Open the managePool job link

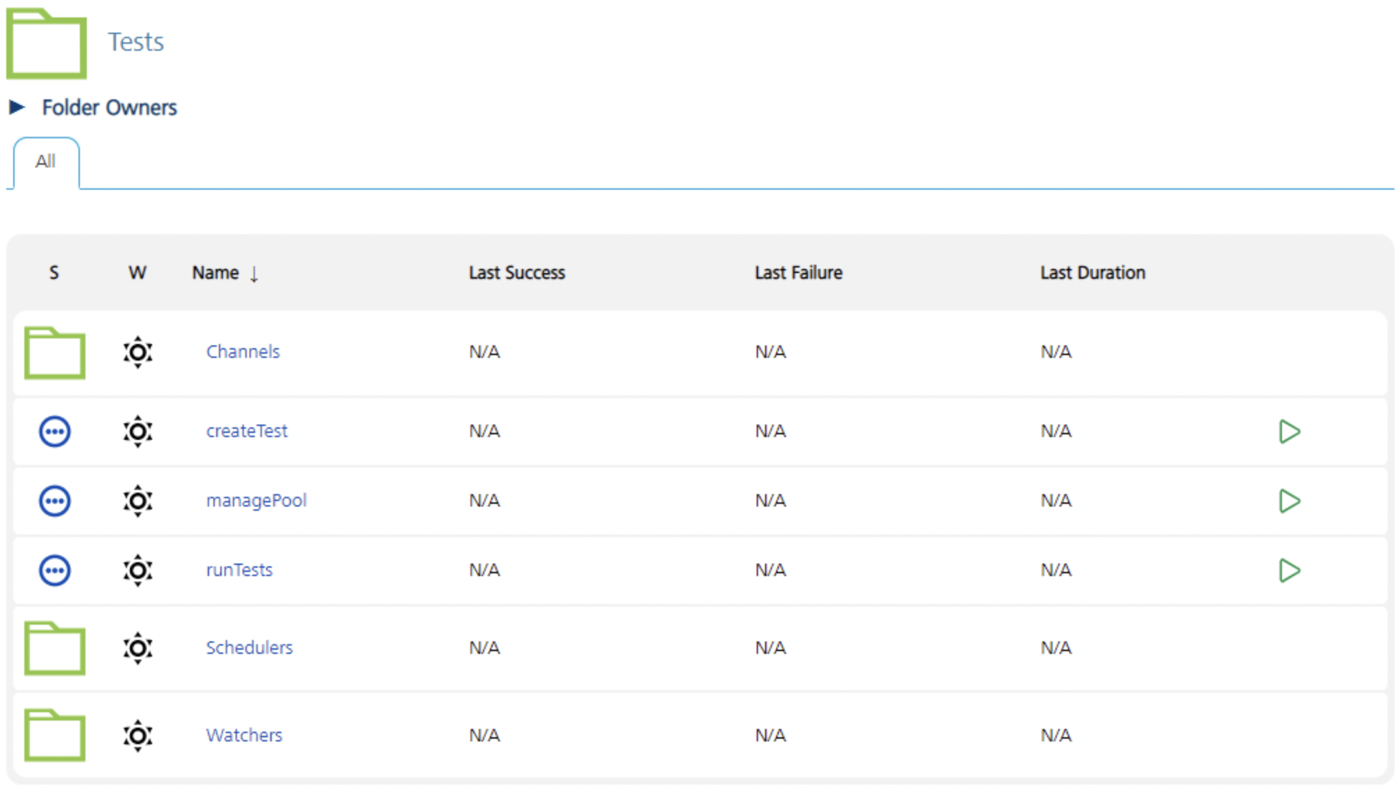256,500
